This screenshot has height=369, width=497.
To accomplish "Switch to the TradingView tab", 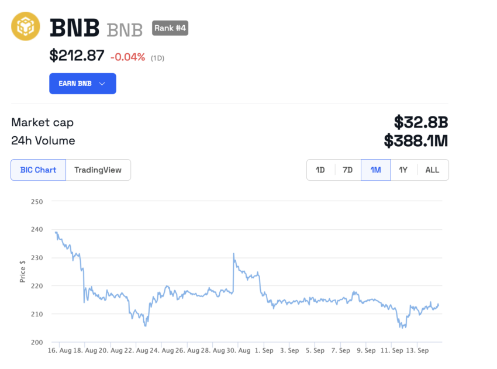I will pyautogui.click(x=98, y=170).
